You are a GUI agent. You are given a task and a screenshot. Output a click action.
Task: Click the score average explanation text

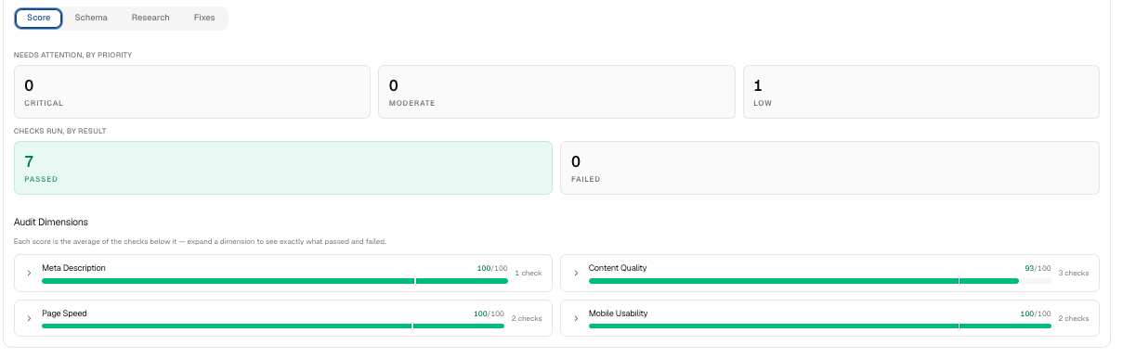coord(200,241)
